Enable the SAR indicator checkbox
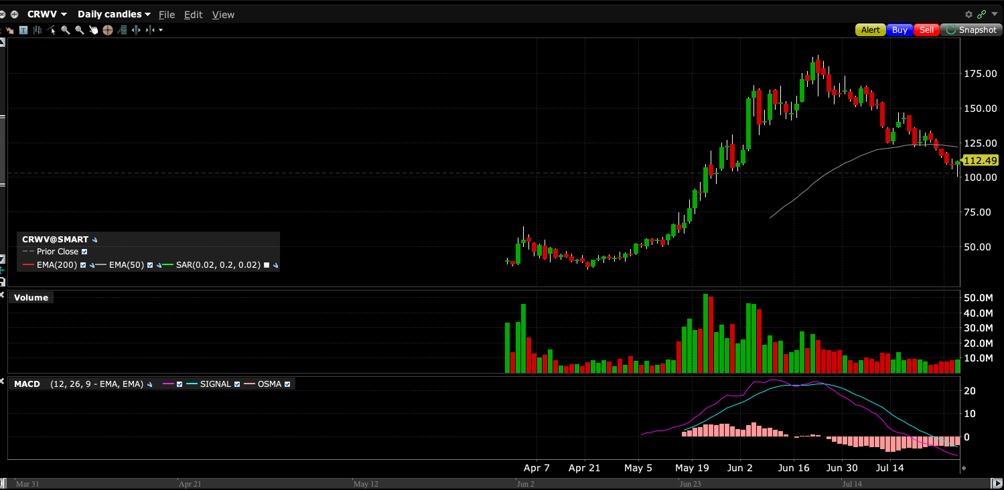 [267, 266]
